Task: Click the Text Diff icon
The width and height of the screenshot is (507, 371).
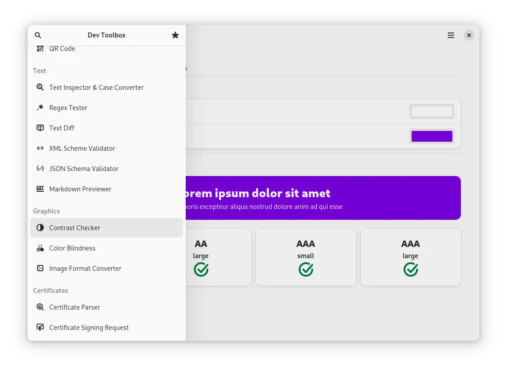Action: tap(40, 128)
